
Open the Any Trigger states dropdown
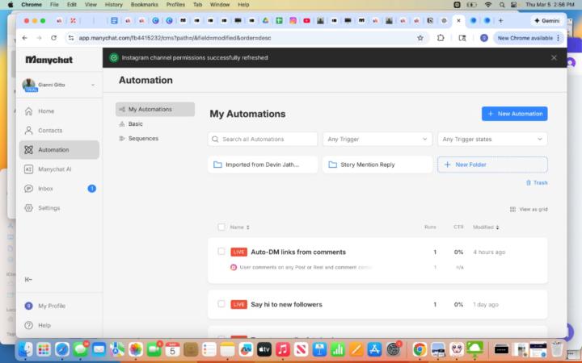tap(492, 140)
